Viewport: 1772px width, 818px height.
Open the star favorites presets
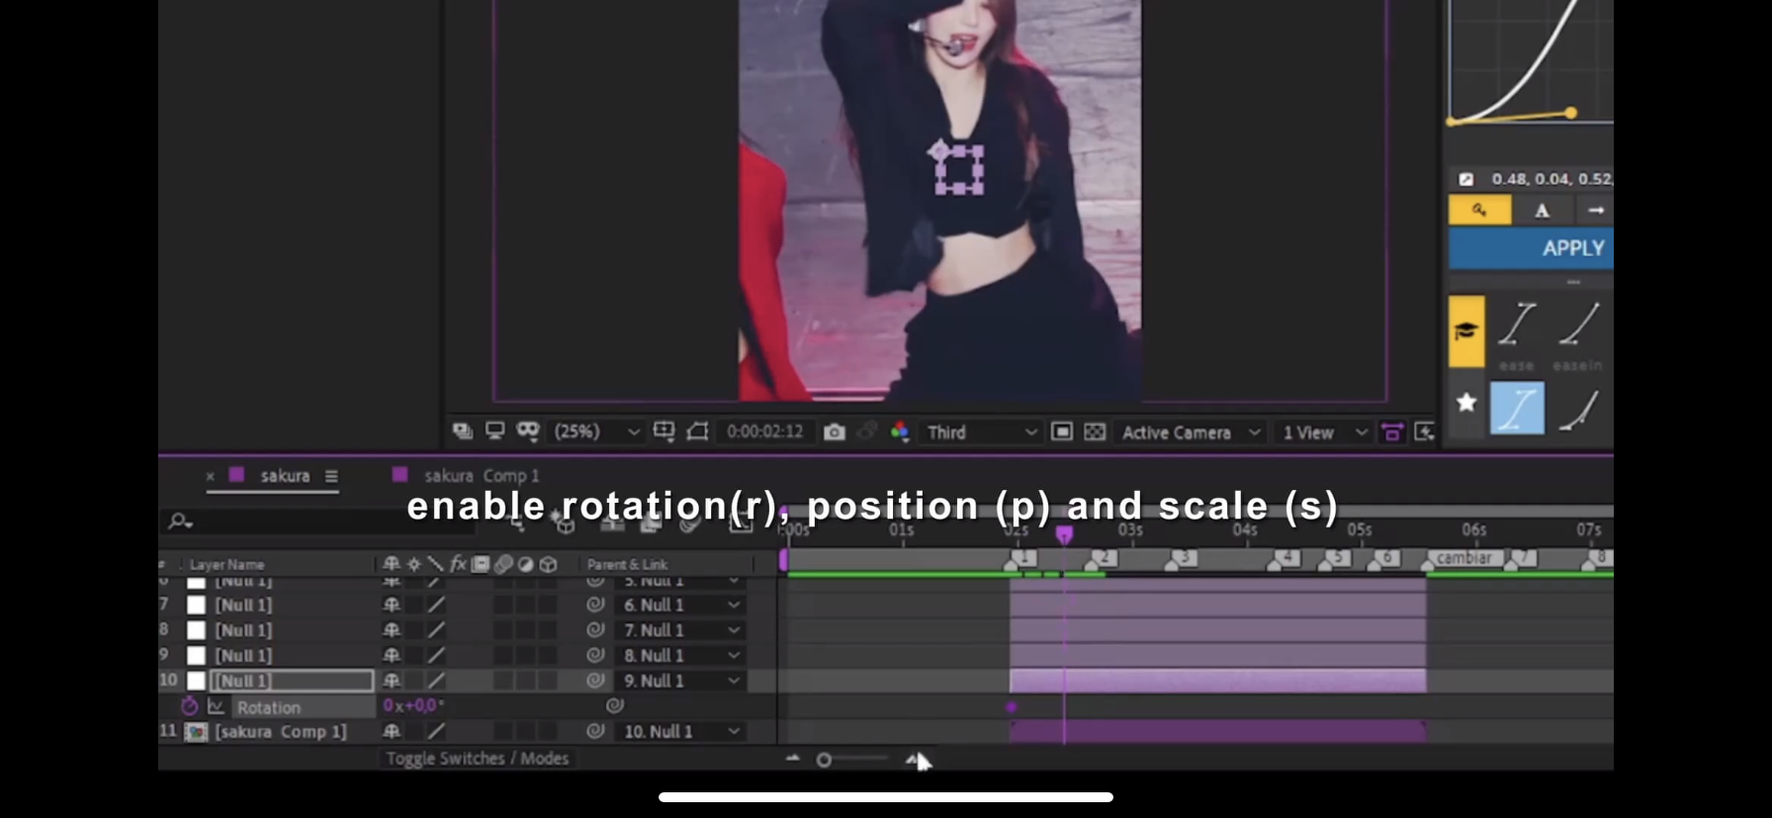1466,402
